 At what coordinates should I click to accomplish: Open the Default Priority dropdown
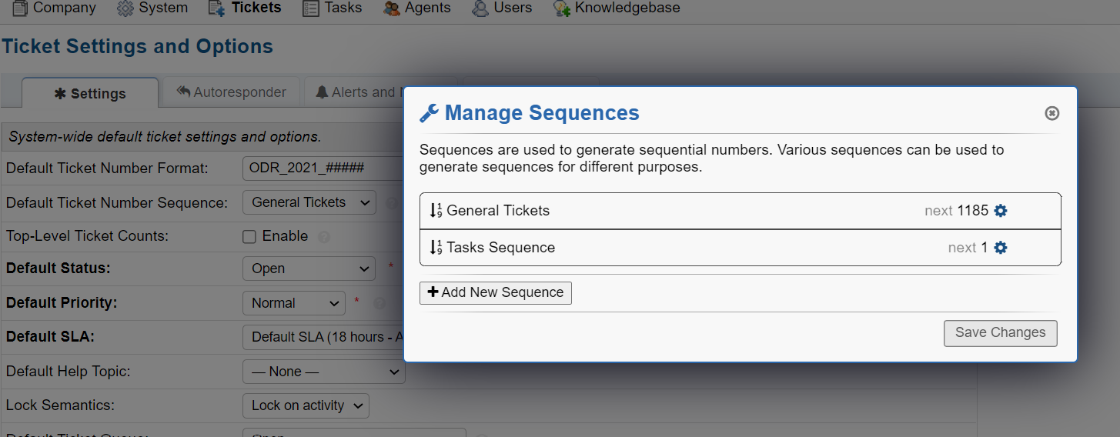point(293,303)
